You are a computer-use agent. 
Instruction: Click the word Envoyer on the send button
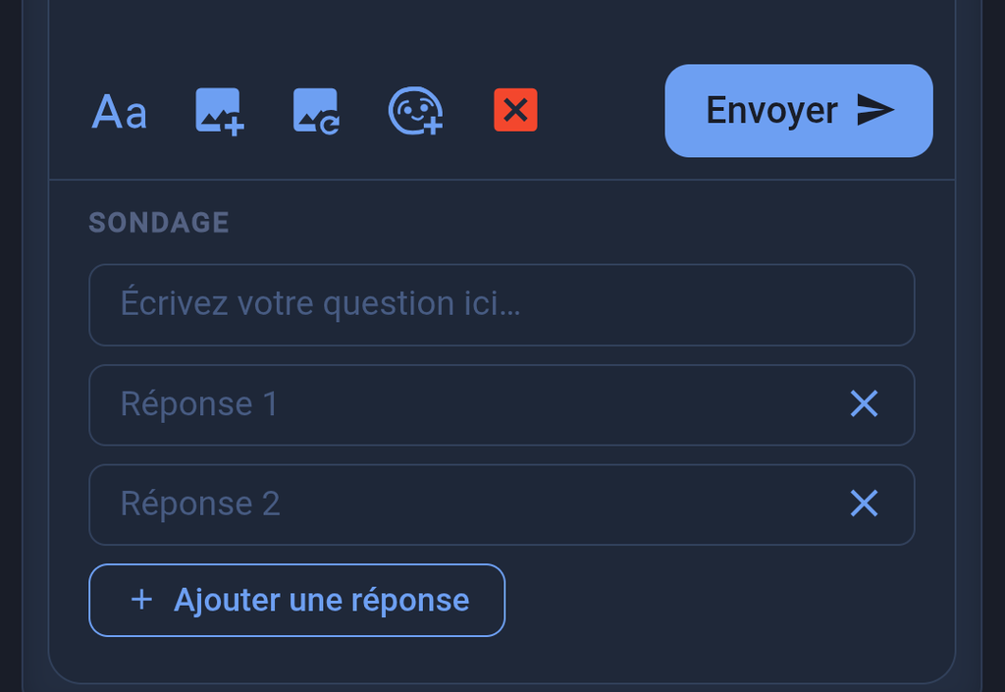(771, 112)
